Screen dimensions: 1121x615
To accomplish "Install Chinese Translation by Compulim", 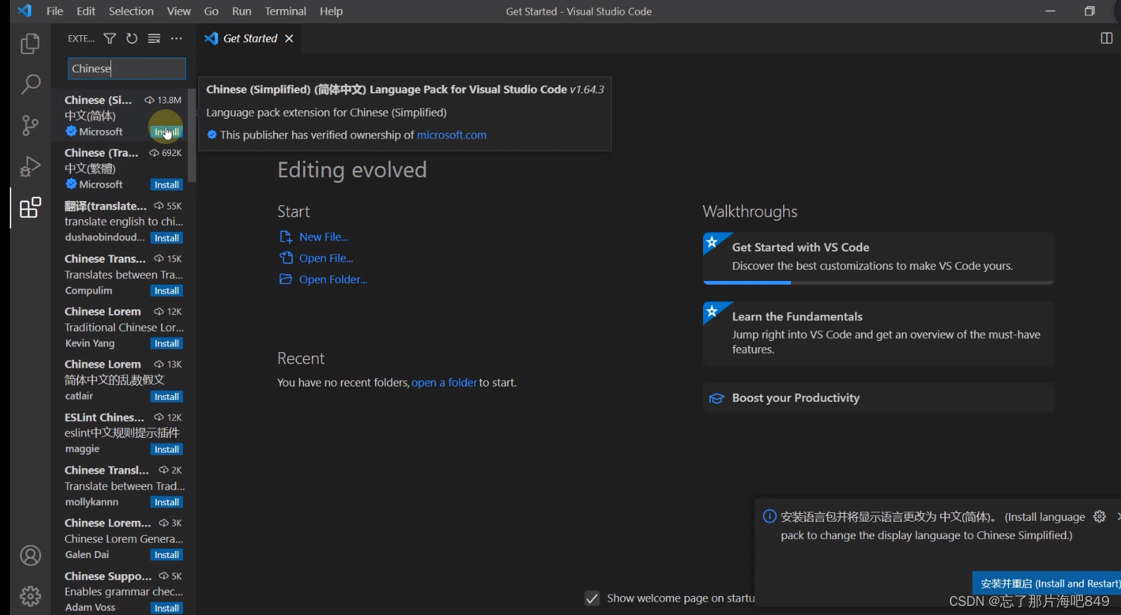I will (x=167, y=291).
